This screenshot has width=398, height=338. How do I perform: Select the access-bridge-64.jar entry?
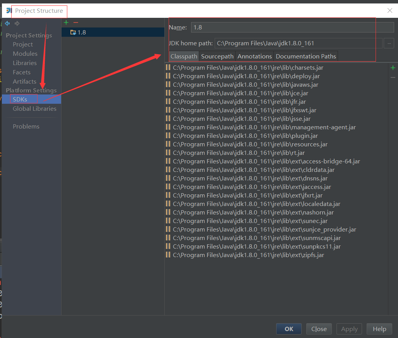(266, 161)
